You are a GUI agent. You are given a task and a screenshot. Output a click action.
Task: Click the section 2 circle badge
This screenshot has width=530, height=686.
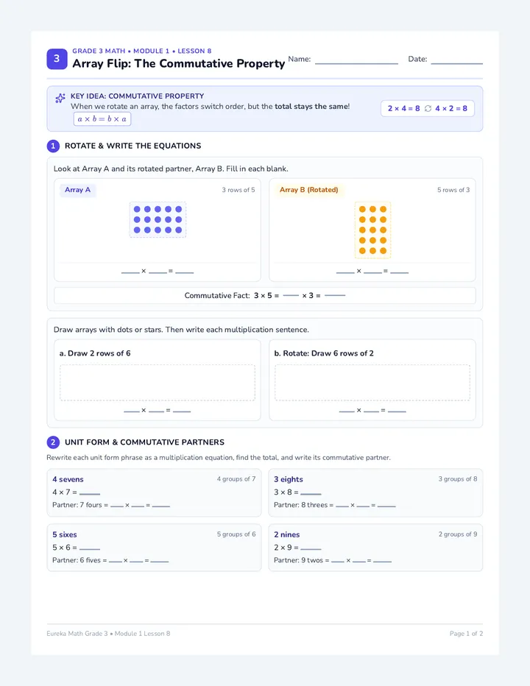pyautogui.click(x=53, y=442)
